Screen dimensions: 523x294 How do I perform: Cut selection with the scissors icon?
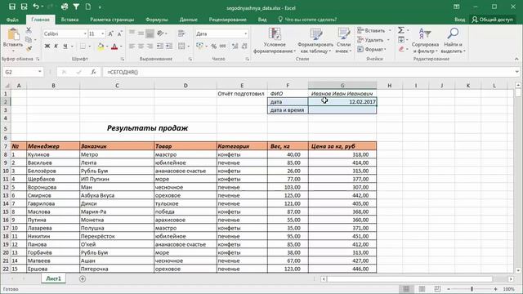tap(29, 30)
